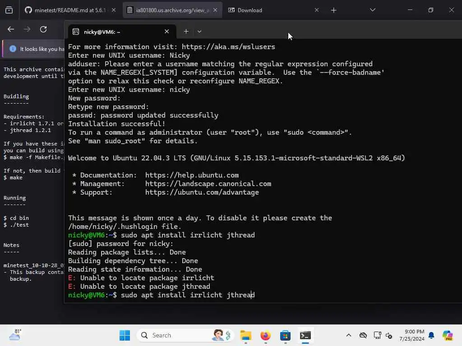This screenshot has width=462, height=346.
Task: Open the https://aka.ms/wslusers link
Action: pyautogui.click(x=228, y=47)
